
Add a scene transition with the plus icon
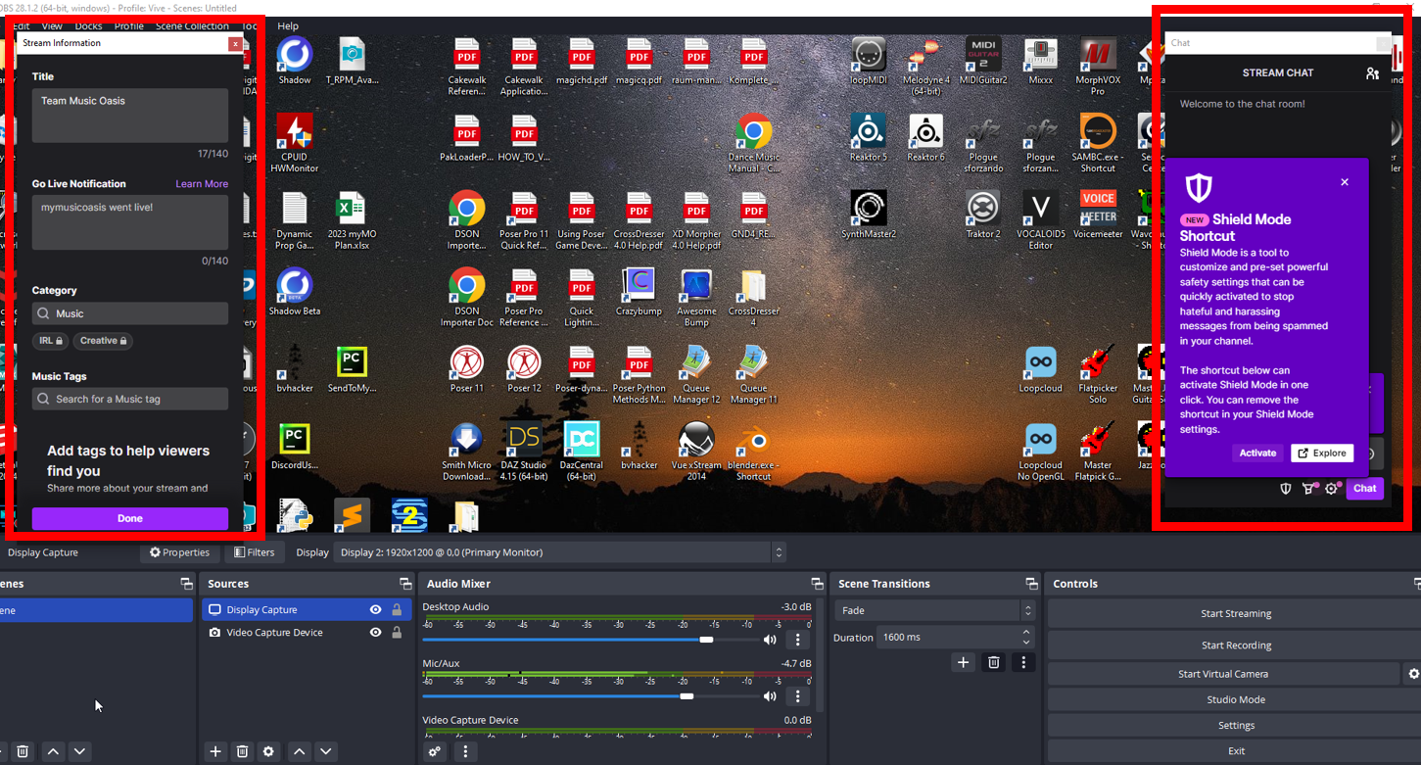[963, 662]
